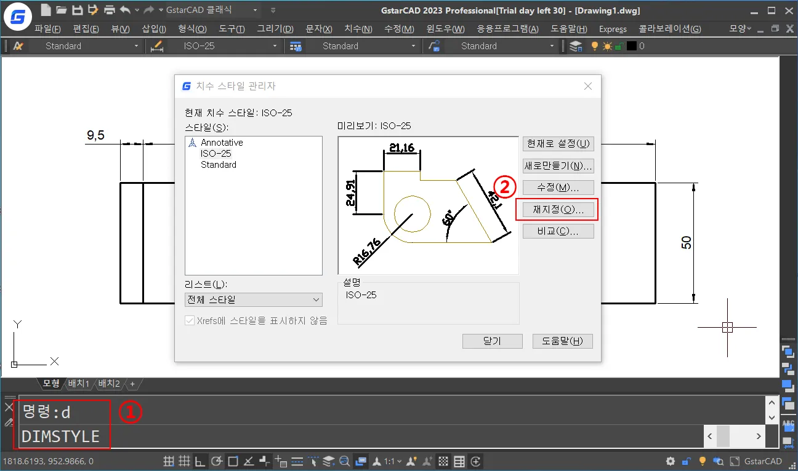798x471 pixels.
Task: Close the dialog with the 닫기 button
Action: click(x=493, y=341)
